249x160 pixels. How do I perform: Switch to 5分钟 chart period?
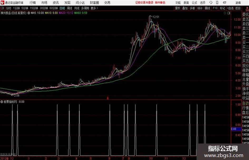pyautogui.click(x=25, y=8)
